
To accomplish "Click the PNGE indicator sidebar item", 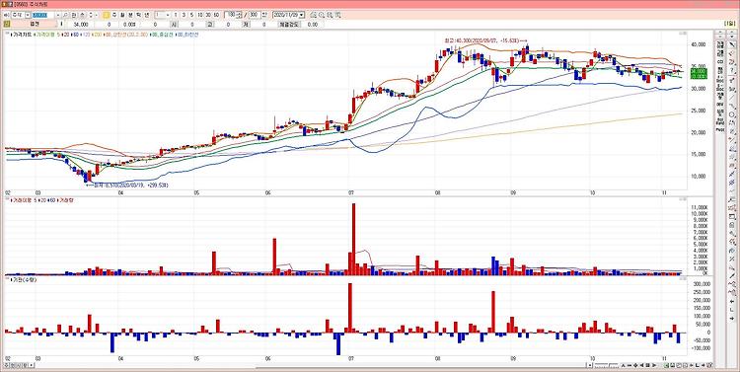I will click(720, 130).
